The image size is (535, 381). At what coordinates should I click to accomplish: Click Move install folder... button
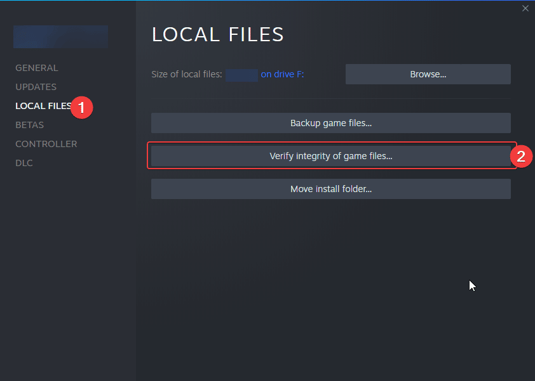click(x=330, y=189)
